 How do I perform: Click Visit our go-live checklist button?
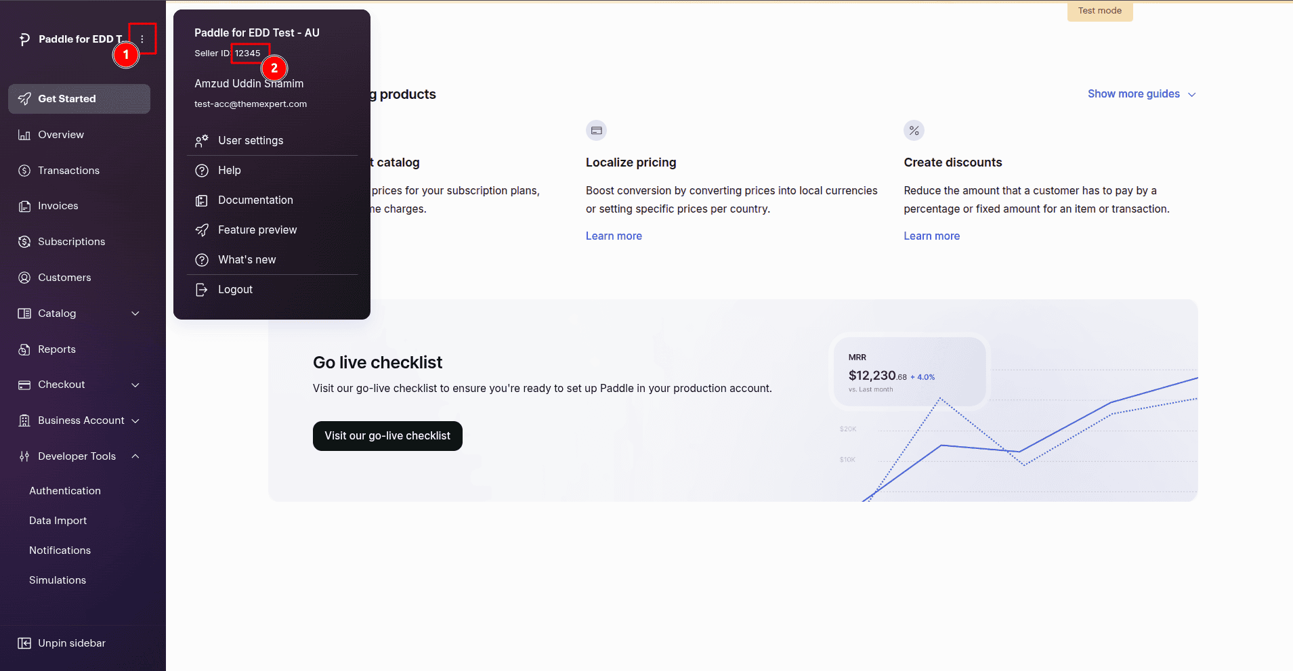(387, 436)
